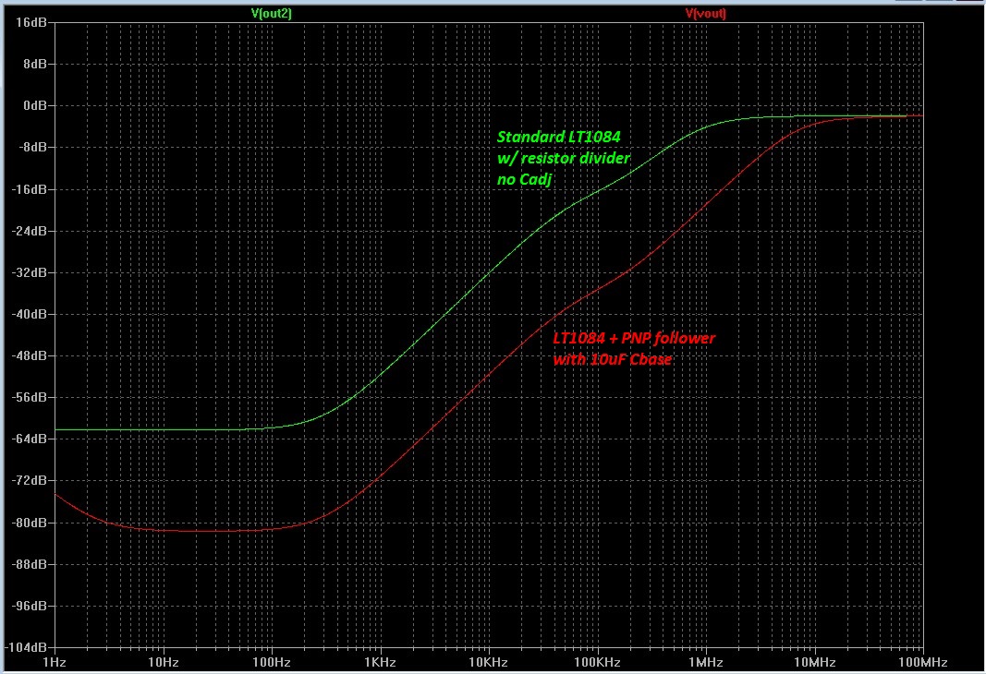Click the -24dB vertical axis label
986x674 pixels.
[30, 231]
